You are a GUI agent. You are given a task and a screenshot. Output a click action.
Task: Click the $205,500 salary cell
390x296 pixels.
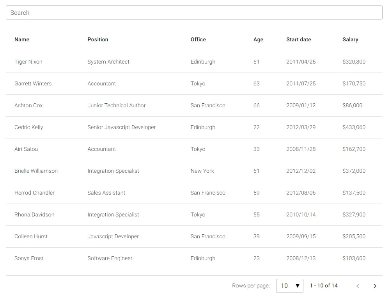(354, 237)
